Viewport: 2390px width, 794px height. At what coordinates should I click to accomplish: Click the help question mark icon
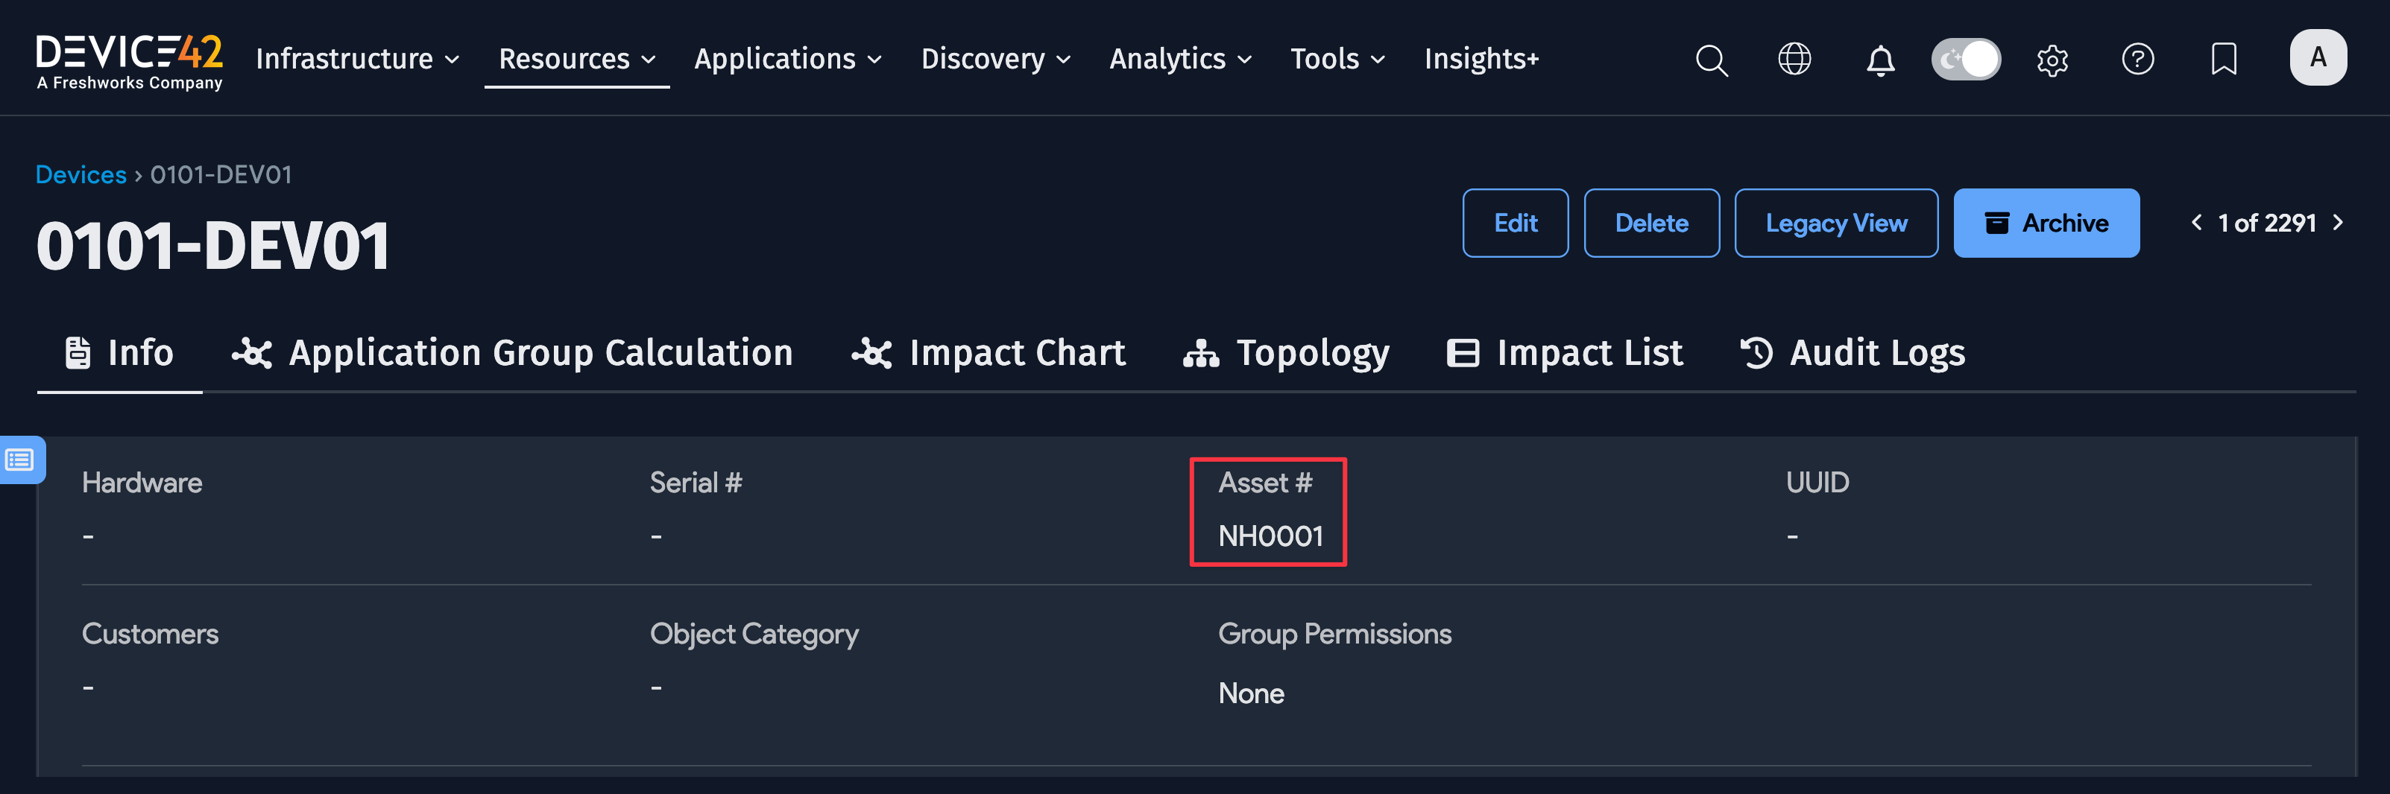click(x=2137, y=60)
